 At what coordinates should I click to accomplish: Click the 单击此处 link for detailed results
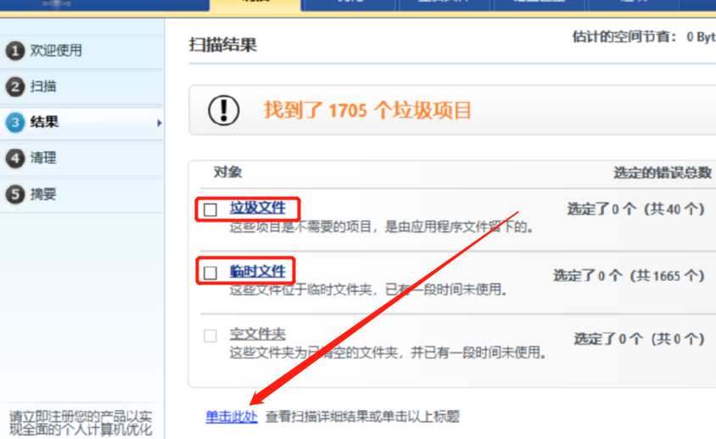[232, 417]
